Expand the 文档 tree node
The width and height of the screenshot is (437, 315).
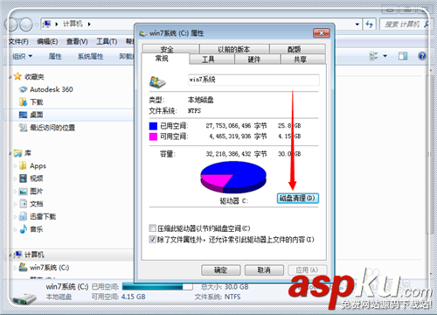[x=16, y=204]
